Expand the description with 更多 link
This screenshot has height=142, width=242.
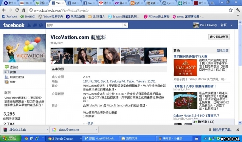[x=90, y=123]
